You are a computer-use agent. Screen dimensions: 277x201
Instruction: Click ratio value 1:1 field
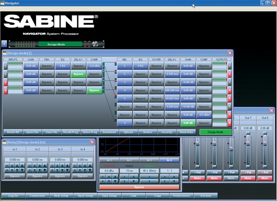[x=169, y=171]
